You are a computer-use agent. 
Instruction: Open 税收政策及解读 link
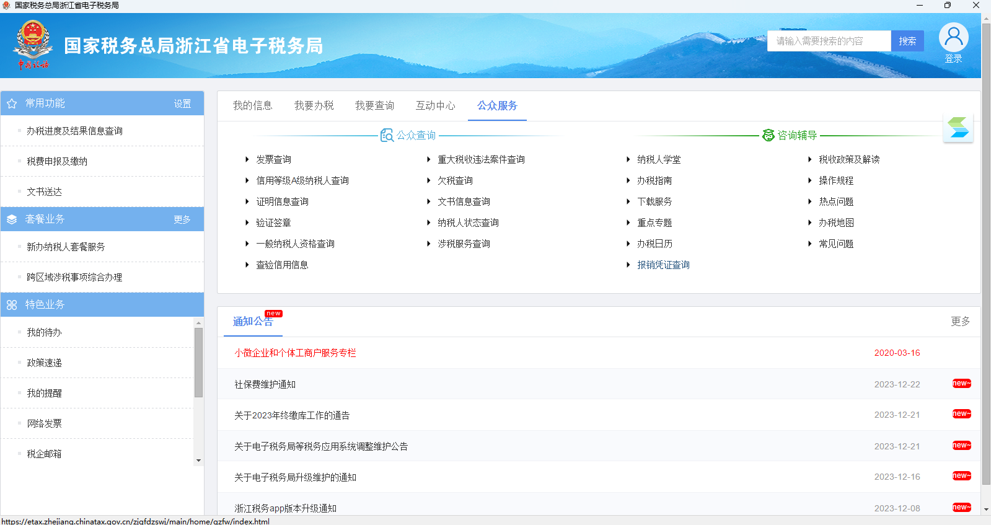[849, 159]
